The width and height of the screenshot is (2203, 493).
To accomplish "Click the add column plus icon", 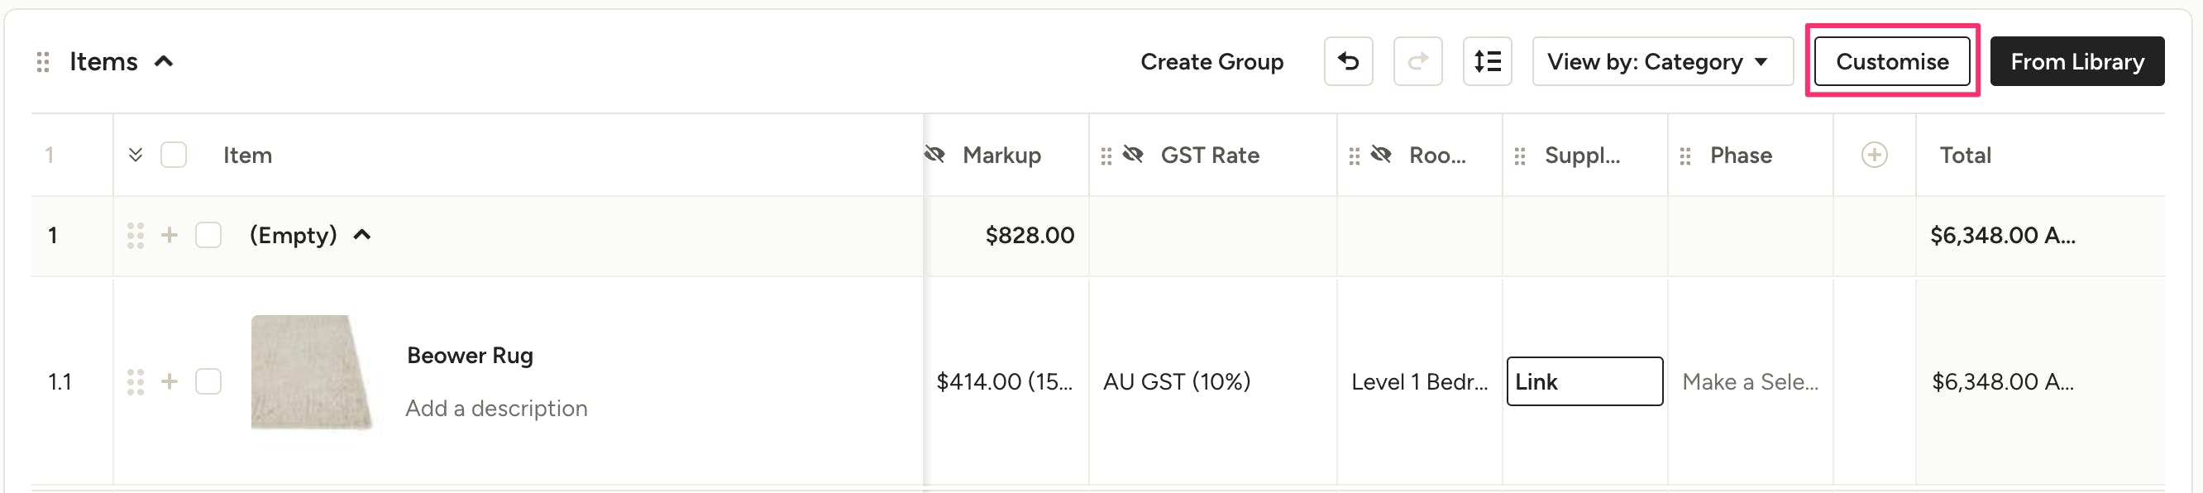I will click(1874, 155).
